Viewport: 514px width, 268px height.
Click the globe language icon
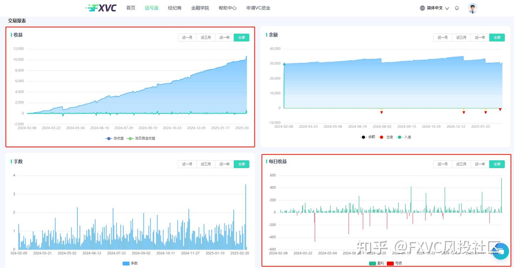tap(422, 8)
